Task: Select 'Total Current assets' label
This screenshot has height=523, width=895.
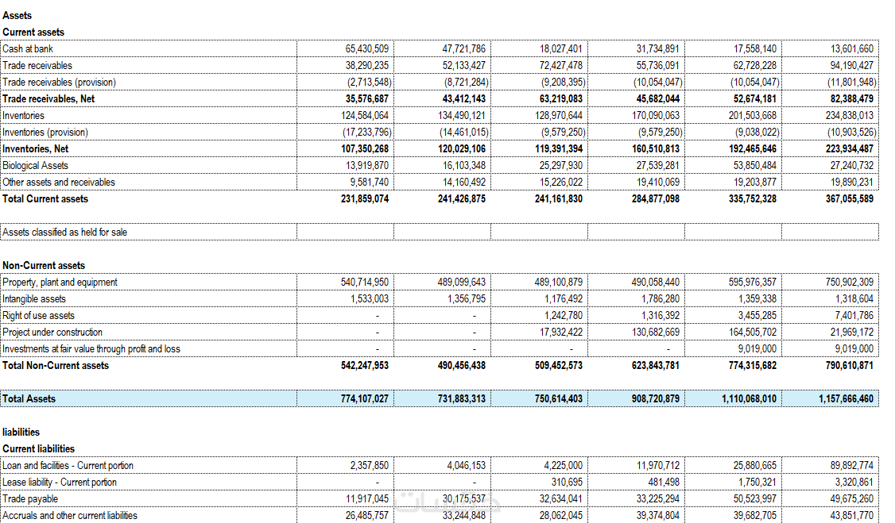Action: (45, 199)
